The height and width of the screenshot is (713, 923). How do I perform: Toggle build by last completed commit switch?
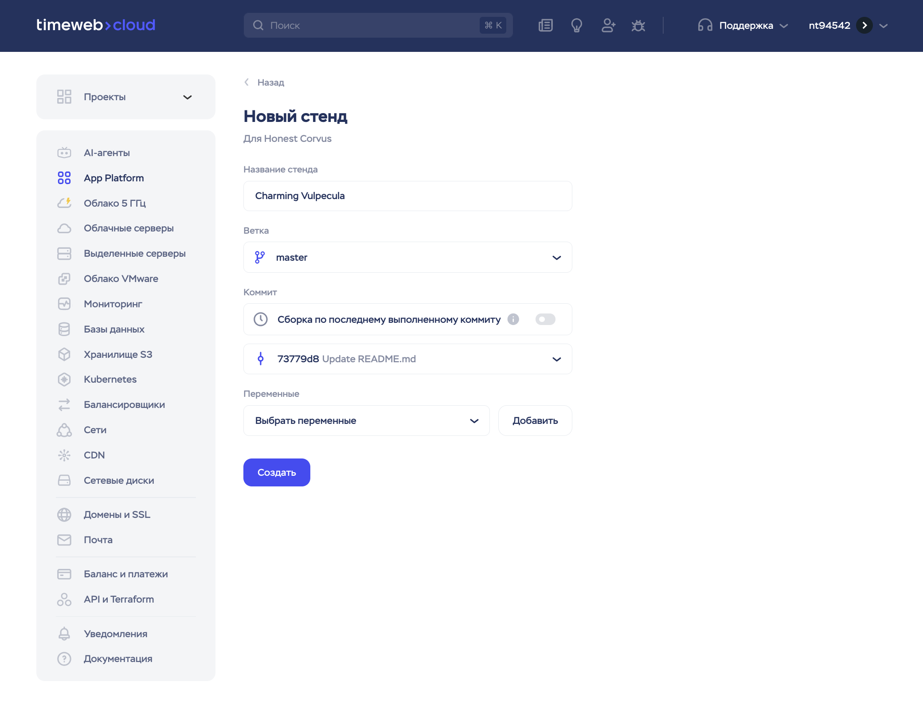545,319
